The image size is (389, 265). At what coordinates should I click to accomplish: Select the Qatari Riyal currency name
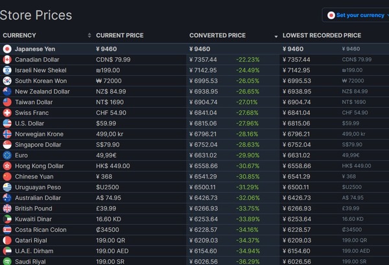click(30, 240)
